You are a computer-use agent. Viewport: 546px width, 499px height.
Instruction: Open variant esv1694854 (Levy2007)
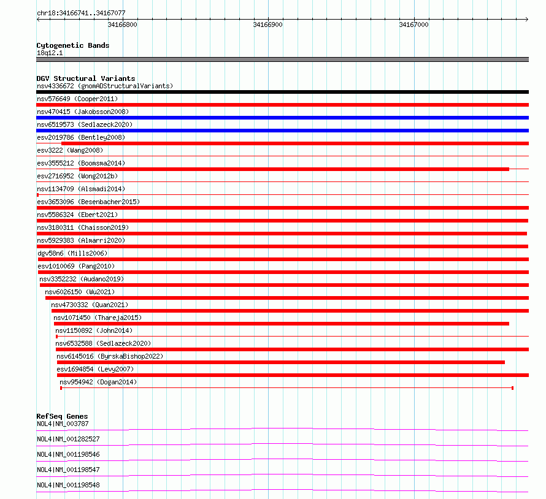[95, 369]
